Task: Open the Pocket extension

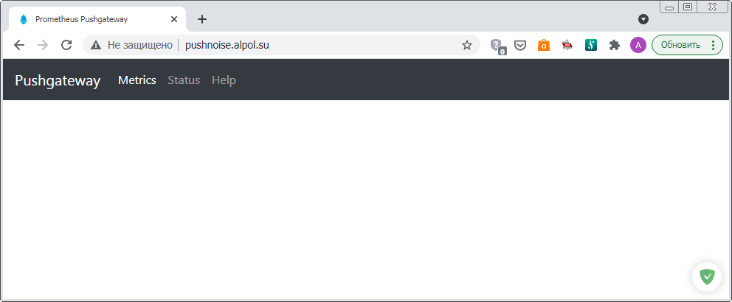Action: 520,45
